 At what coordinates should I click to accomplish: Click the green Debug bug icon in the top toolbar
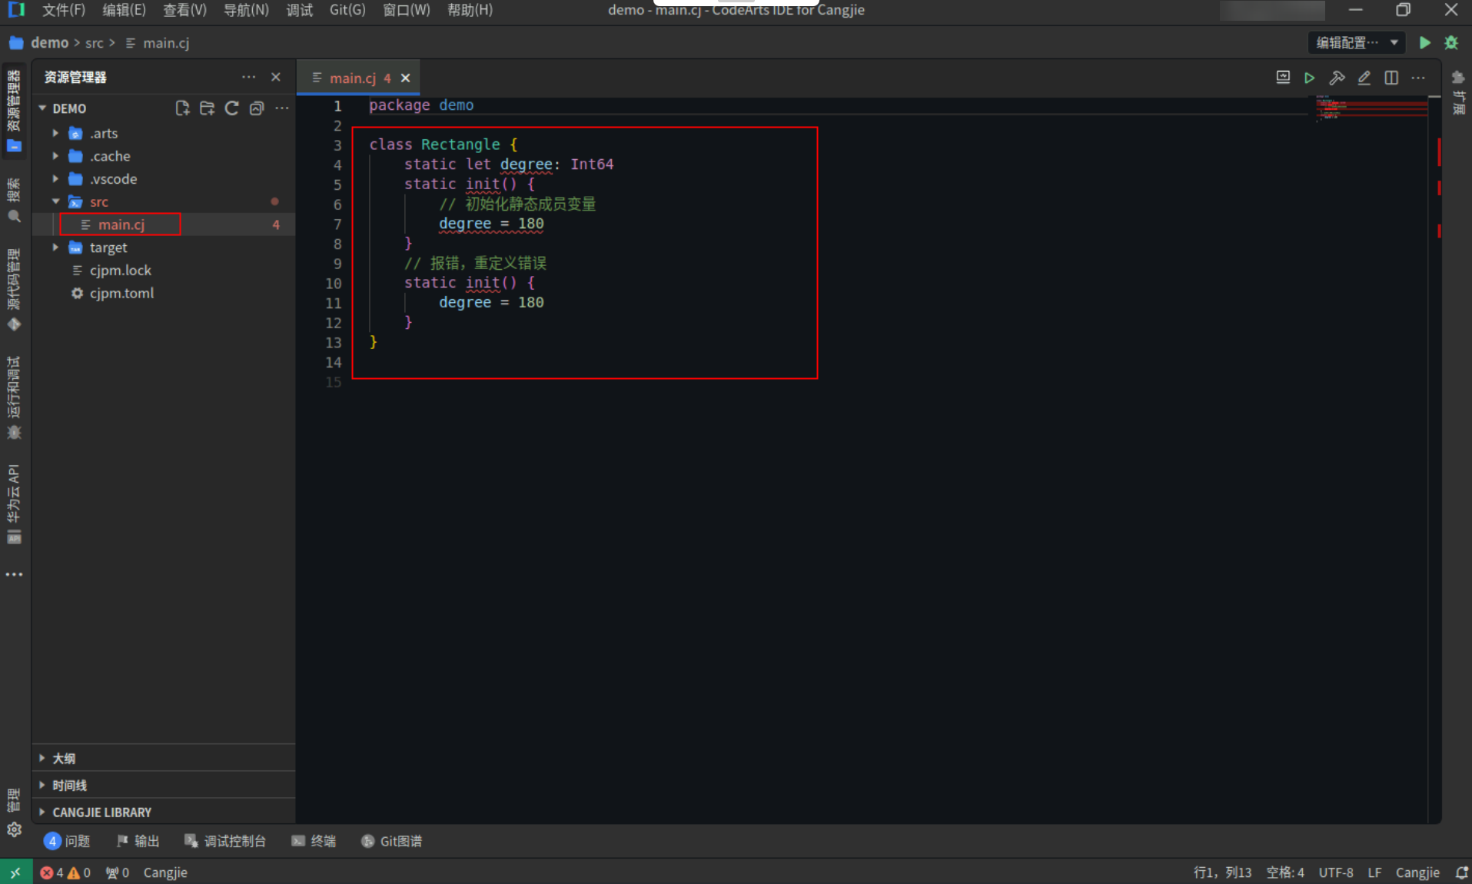1451,43
